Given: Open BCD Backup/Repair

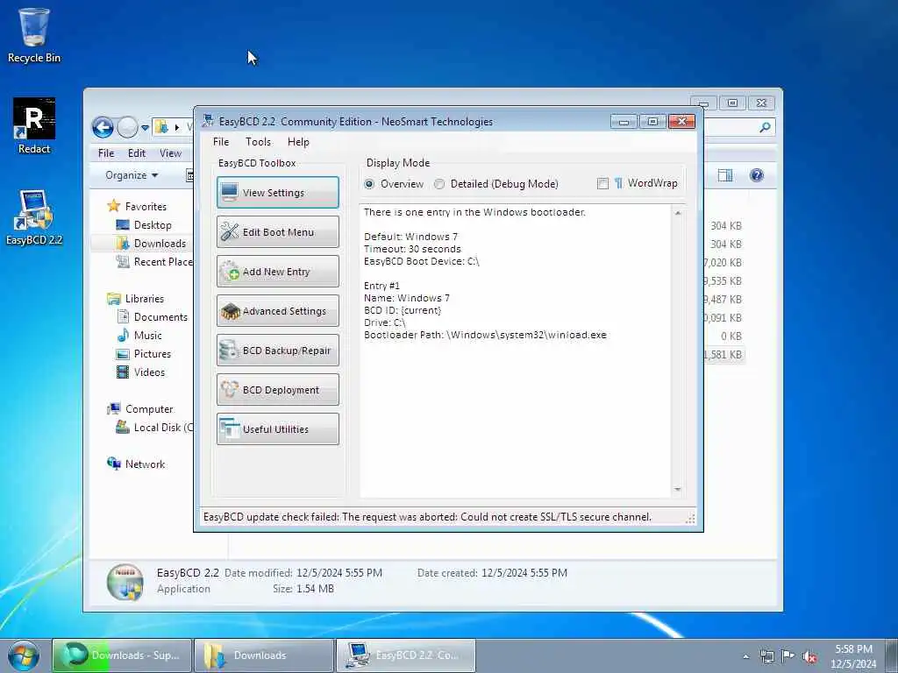Looking at the screenshot, I should (278, 351).
